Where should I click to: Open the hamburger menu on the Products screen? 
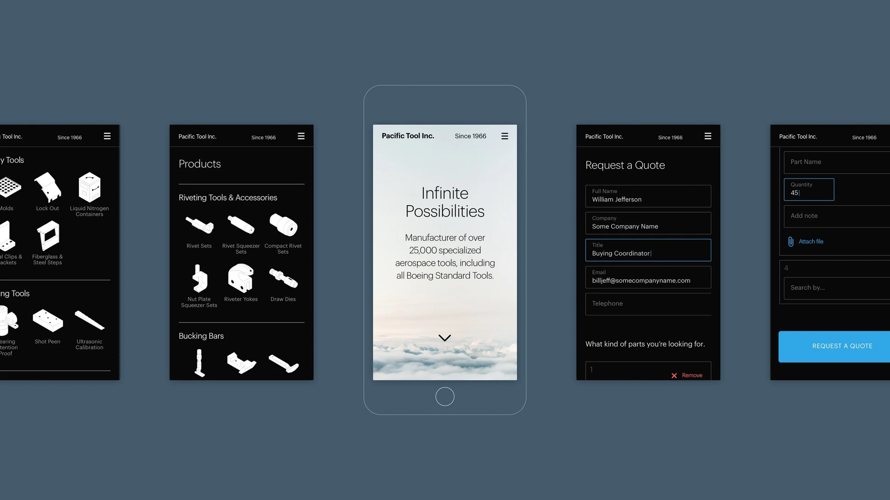point(301,136)
